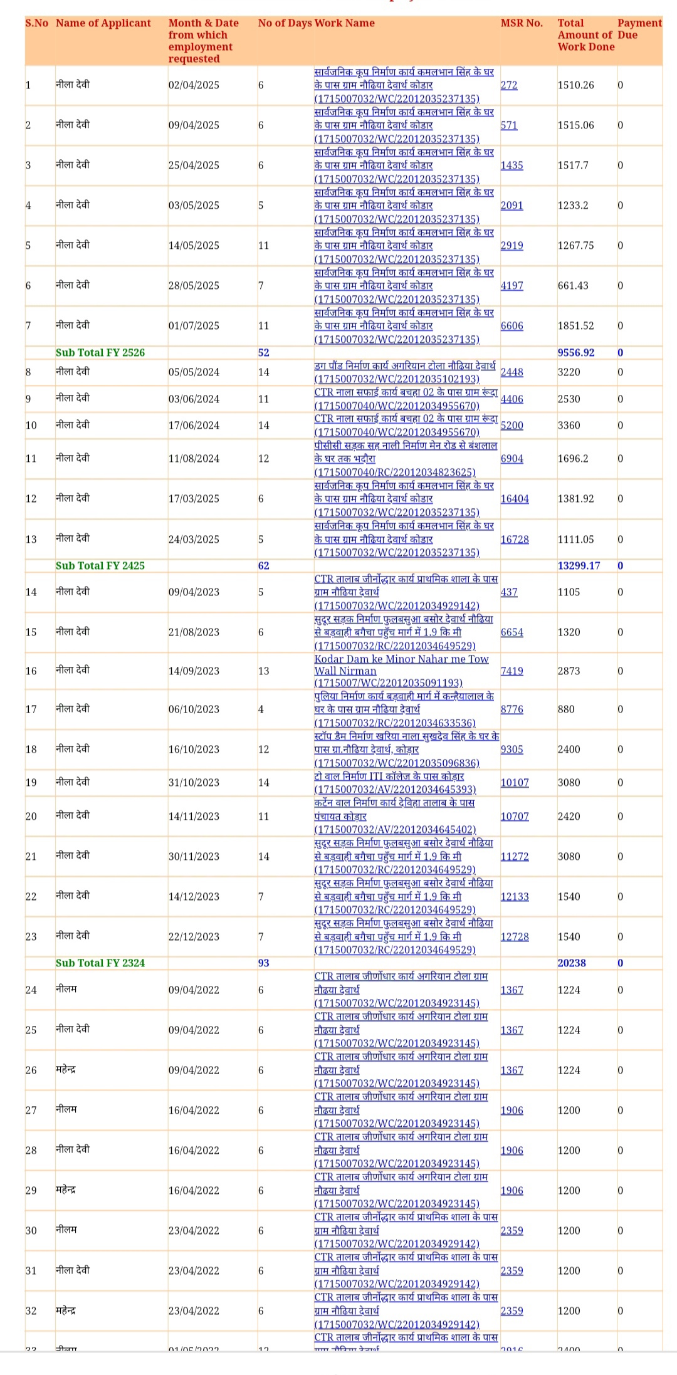
Task: Click MSR number 12728
Action: (515, 937)
